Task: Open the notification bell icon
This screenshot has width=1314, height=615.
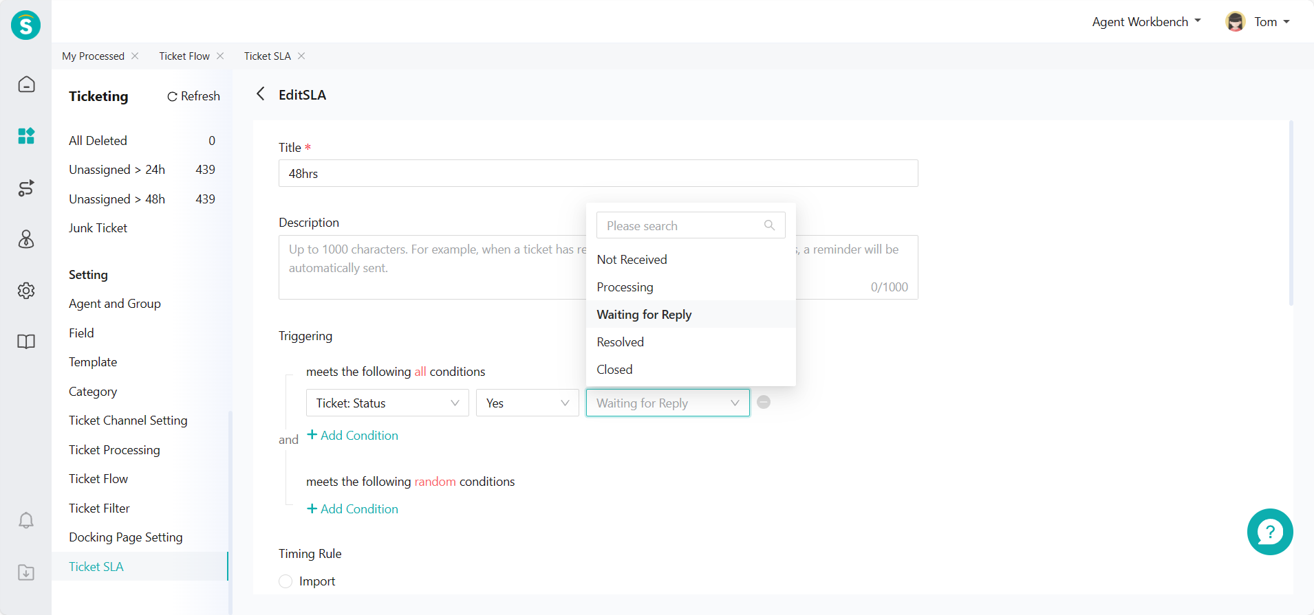Action: pos(26,521)
